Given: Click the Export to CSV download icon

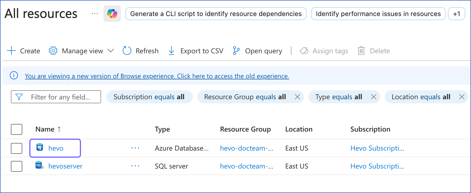Looking at the screenshot, I should coord(171,51).
